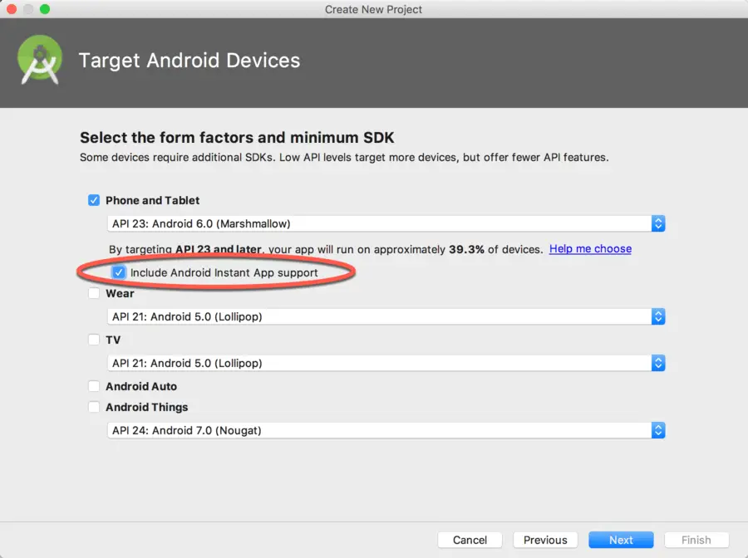This screenshot has height=558, width=748.
Task: Open the Phone and Tablet API 23 dropdown
Action: pyautogui.click(x=386, y=223)
